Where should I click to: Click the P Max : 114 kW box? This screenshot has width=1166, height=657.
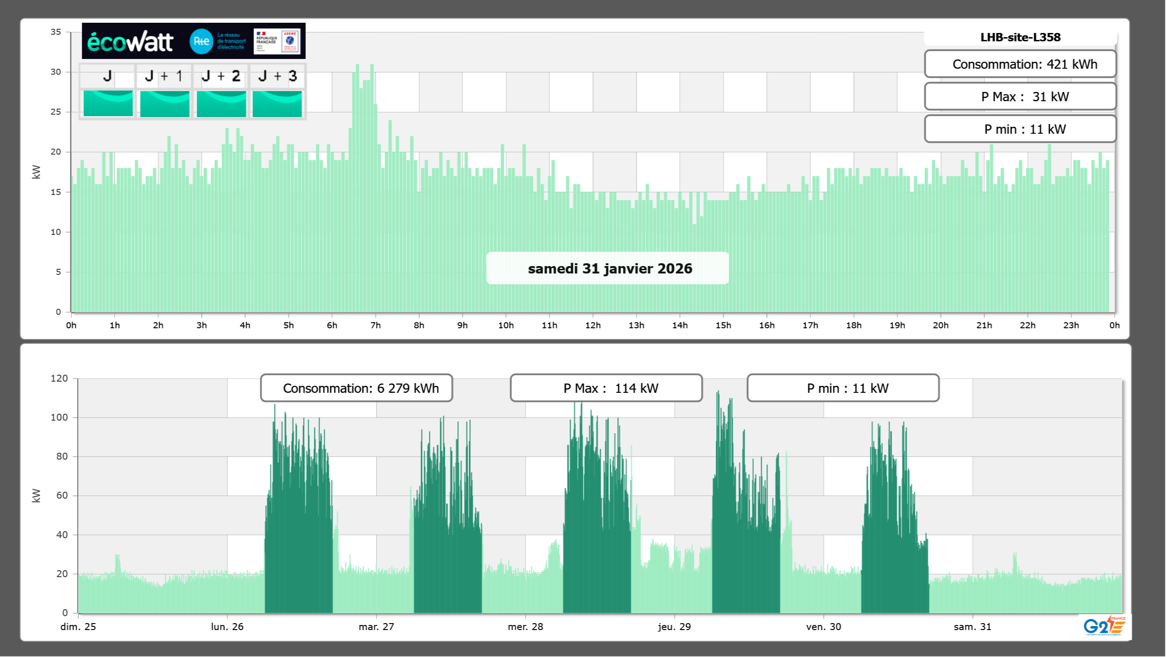(606, 388)
